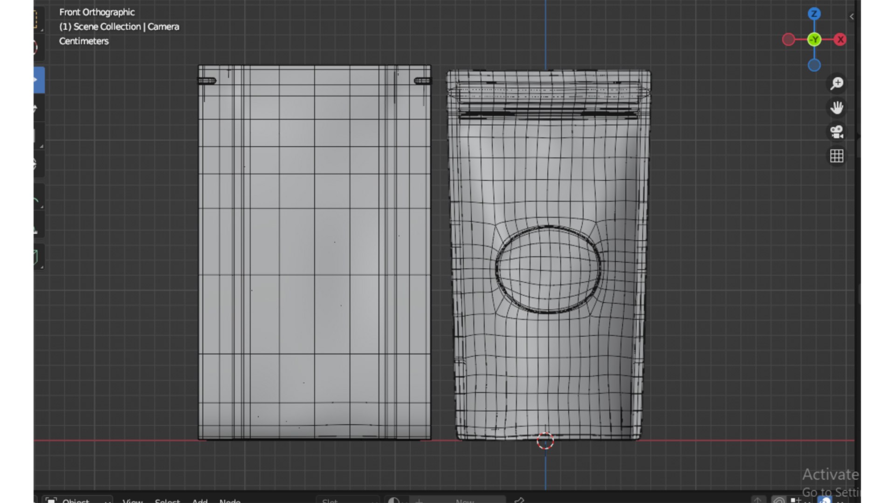The height and width of the screenshot is (503, 895).
Task: Click the Z axis on the navigation gizmo
Action: pyautogui.click(x=814, y=14)
